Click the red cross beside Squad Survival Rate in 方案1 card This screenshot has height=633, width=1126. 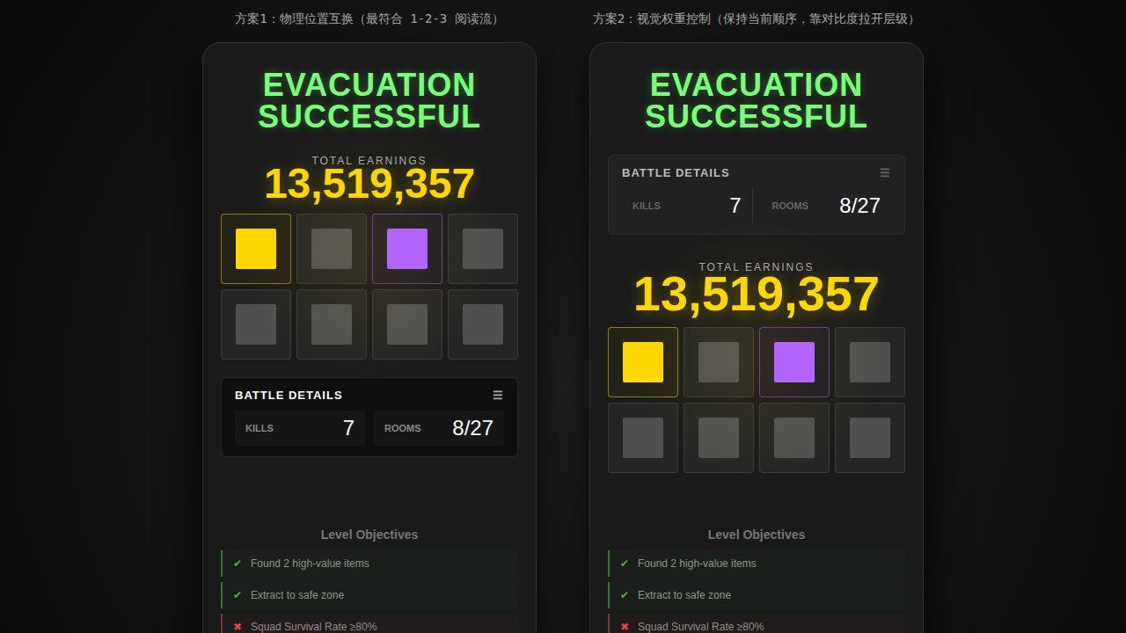click(x=238, y=627)
